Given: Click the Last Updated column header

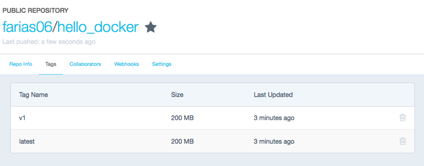Looking at the screenshot, I should pos(273,95).
